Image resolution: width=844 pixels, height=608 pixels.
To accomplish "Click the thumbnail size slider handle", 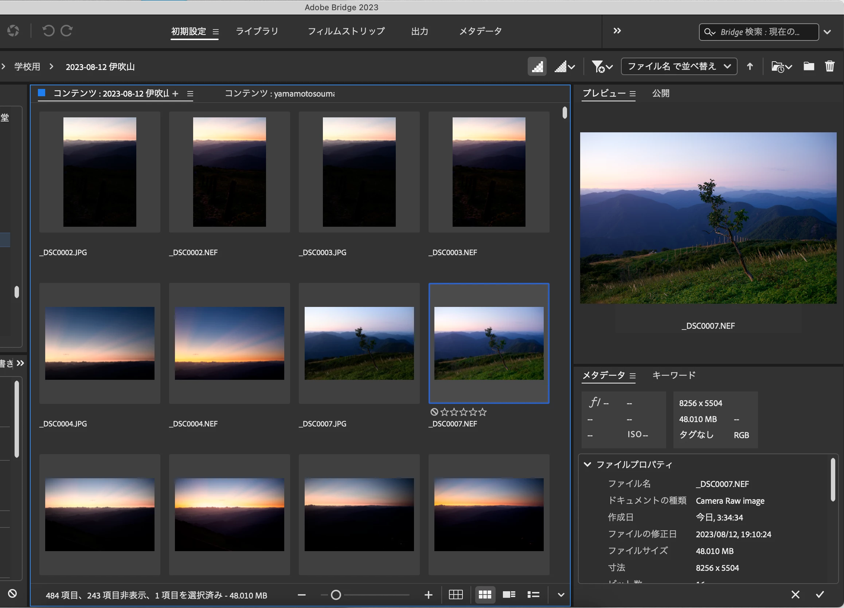I will click(336, 595).
